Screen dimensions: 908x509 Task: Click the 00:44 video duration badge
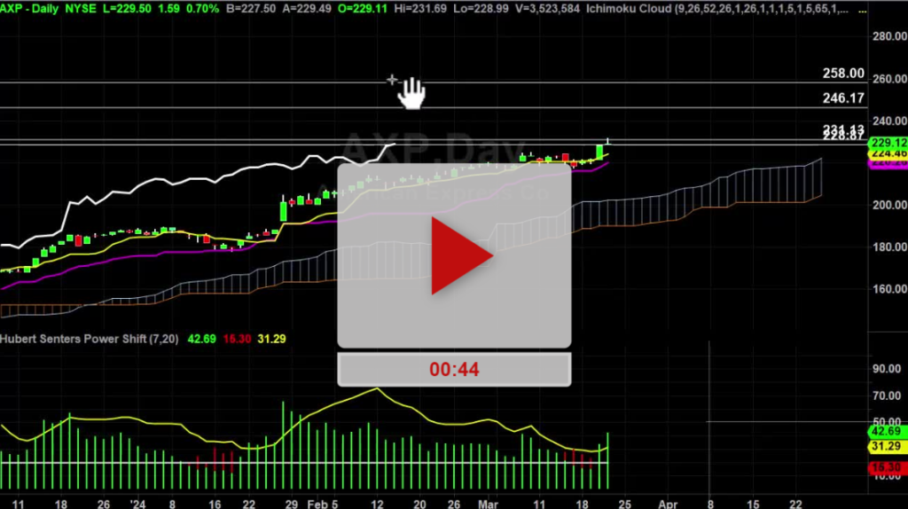453,369
